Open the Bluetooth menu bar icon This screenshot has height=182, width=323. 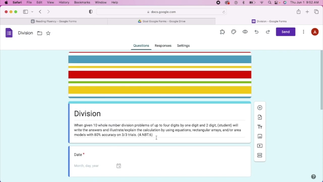point(244,3)
